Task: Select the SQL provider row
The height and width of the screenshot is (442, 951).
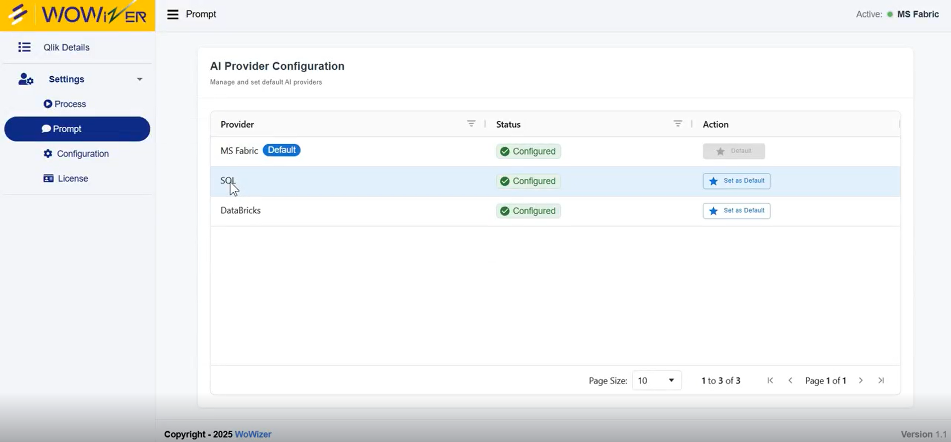Action: point(555,181)
